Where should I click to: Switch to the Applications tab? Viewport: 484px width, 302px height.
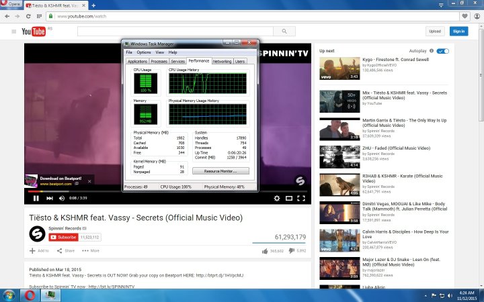[x=137, y=61]
